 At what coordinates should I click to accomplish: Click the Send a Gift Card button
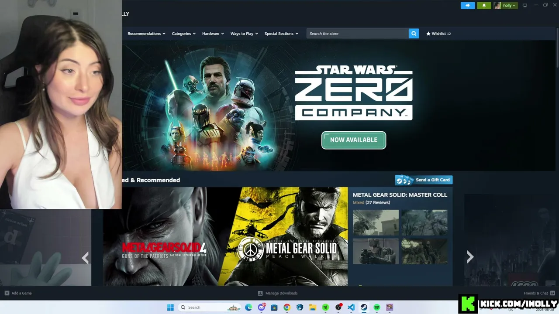(424, 180)
